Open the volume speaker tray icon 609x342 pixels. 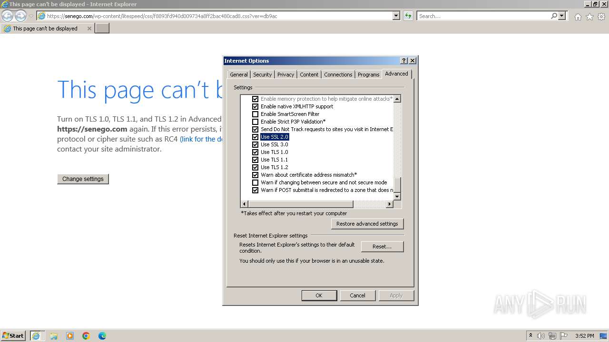[x=541, y=336]
